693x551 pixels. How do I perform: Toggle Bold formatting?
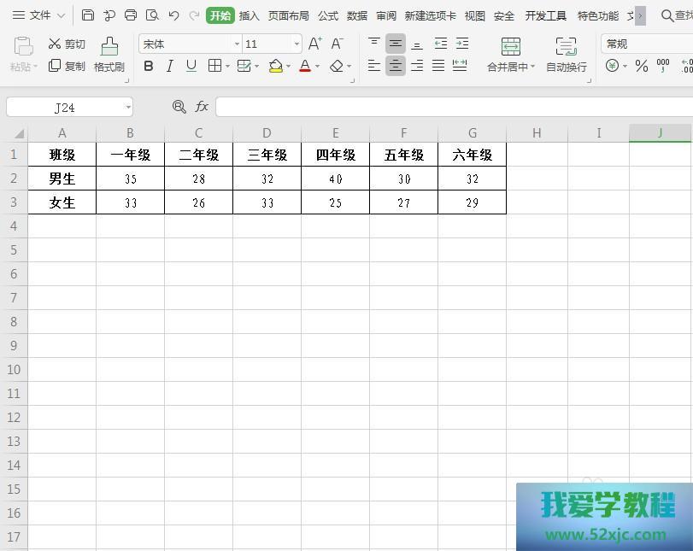[149, 66]
